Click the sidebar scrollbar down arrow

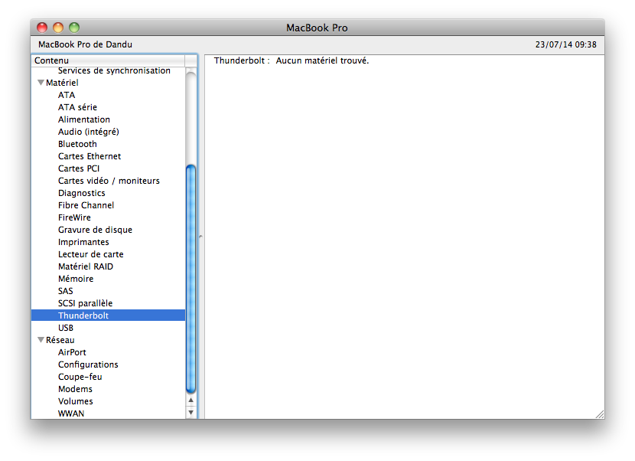pos(190,412)
